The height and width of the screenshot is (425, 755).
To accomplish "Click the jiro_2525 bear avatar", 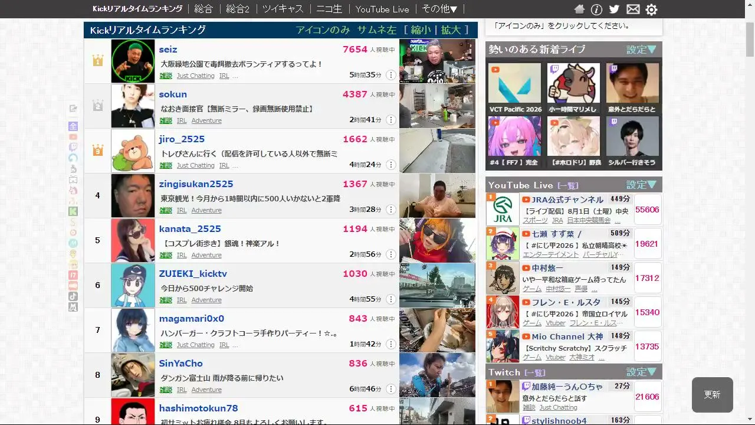I will click(133, 151).
